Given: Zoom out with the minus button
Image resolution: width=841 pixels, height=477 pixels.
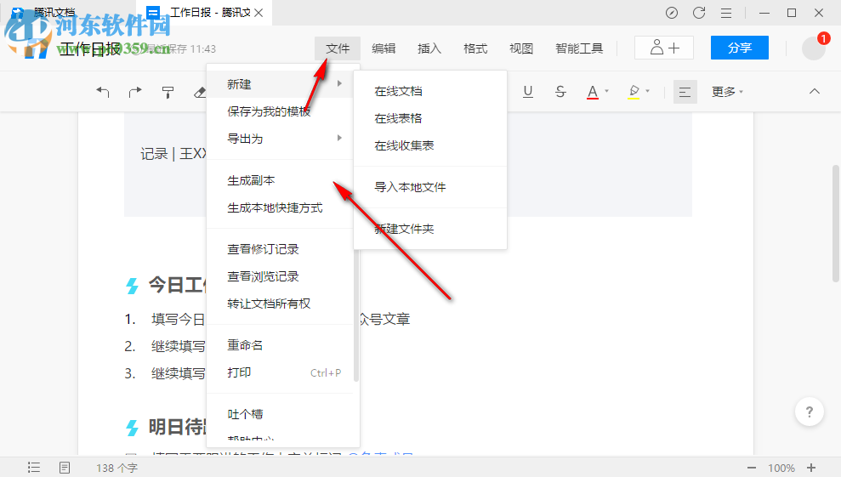Looking at the screenshot, I should click(752, 468).
